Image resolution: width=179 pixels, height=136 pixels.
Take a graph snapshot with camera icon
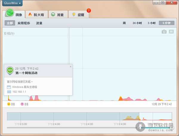(x=164, y=32)
